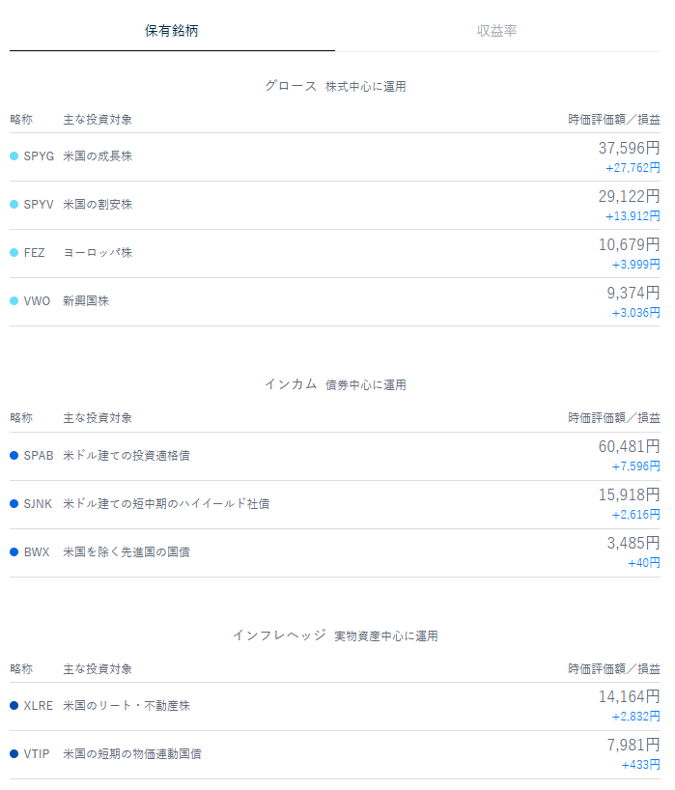Click the +13,912円 gain

tap(633, 216)
